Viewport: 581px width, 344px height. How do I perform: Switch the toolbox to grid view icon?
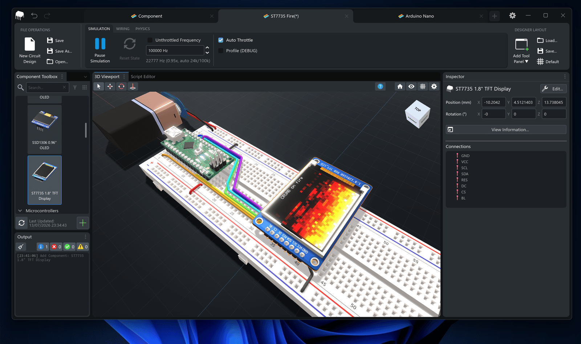(85, 87)
